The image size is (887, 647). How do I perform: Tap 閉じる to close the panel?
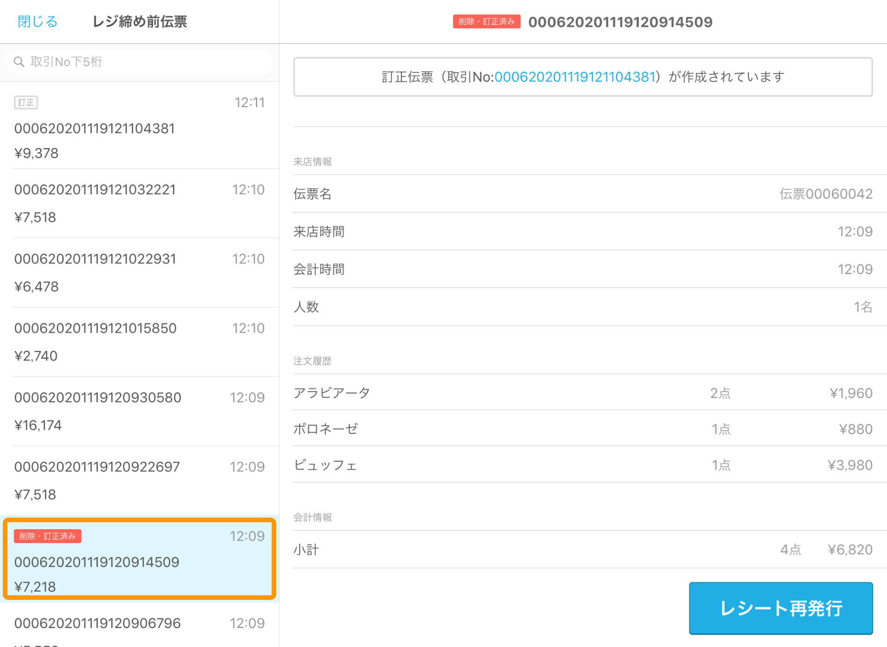pyautogui.click(x=37, y=22)
